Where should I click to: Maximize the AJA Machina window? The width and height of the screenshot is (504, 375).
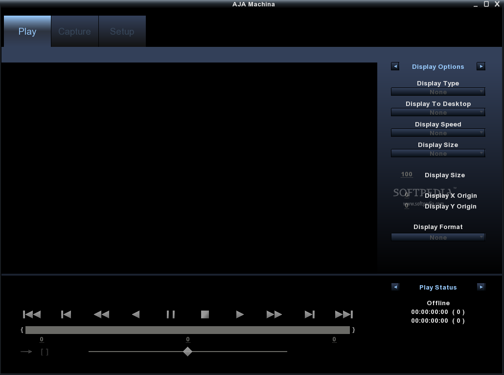486,4
